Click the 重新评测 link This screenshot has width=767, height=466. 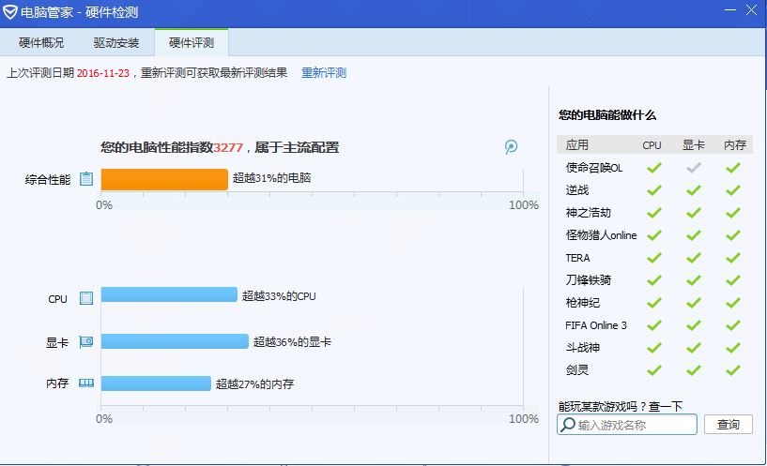point(324,73)
